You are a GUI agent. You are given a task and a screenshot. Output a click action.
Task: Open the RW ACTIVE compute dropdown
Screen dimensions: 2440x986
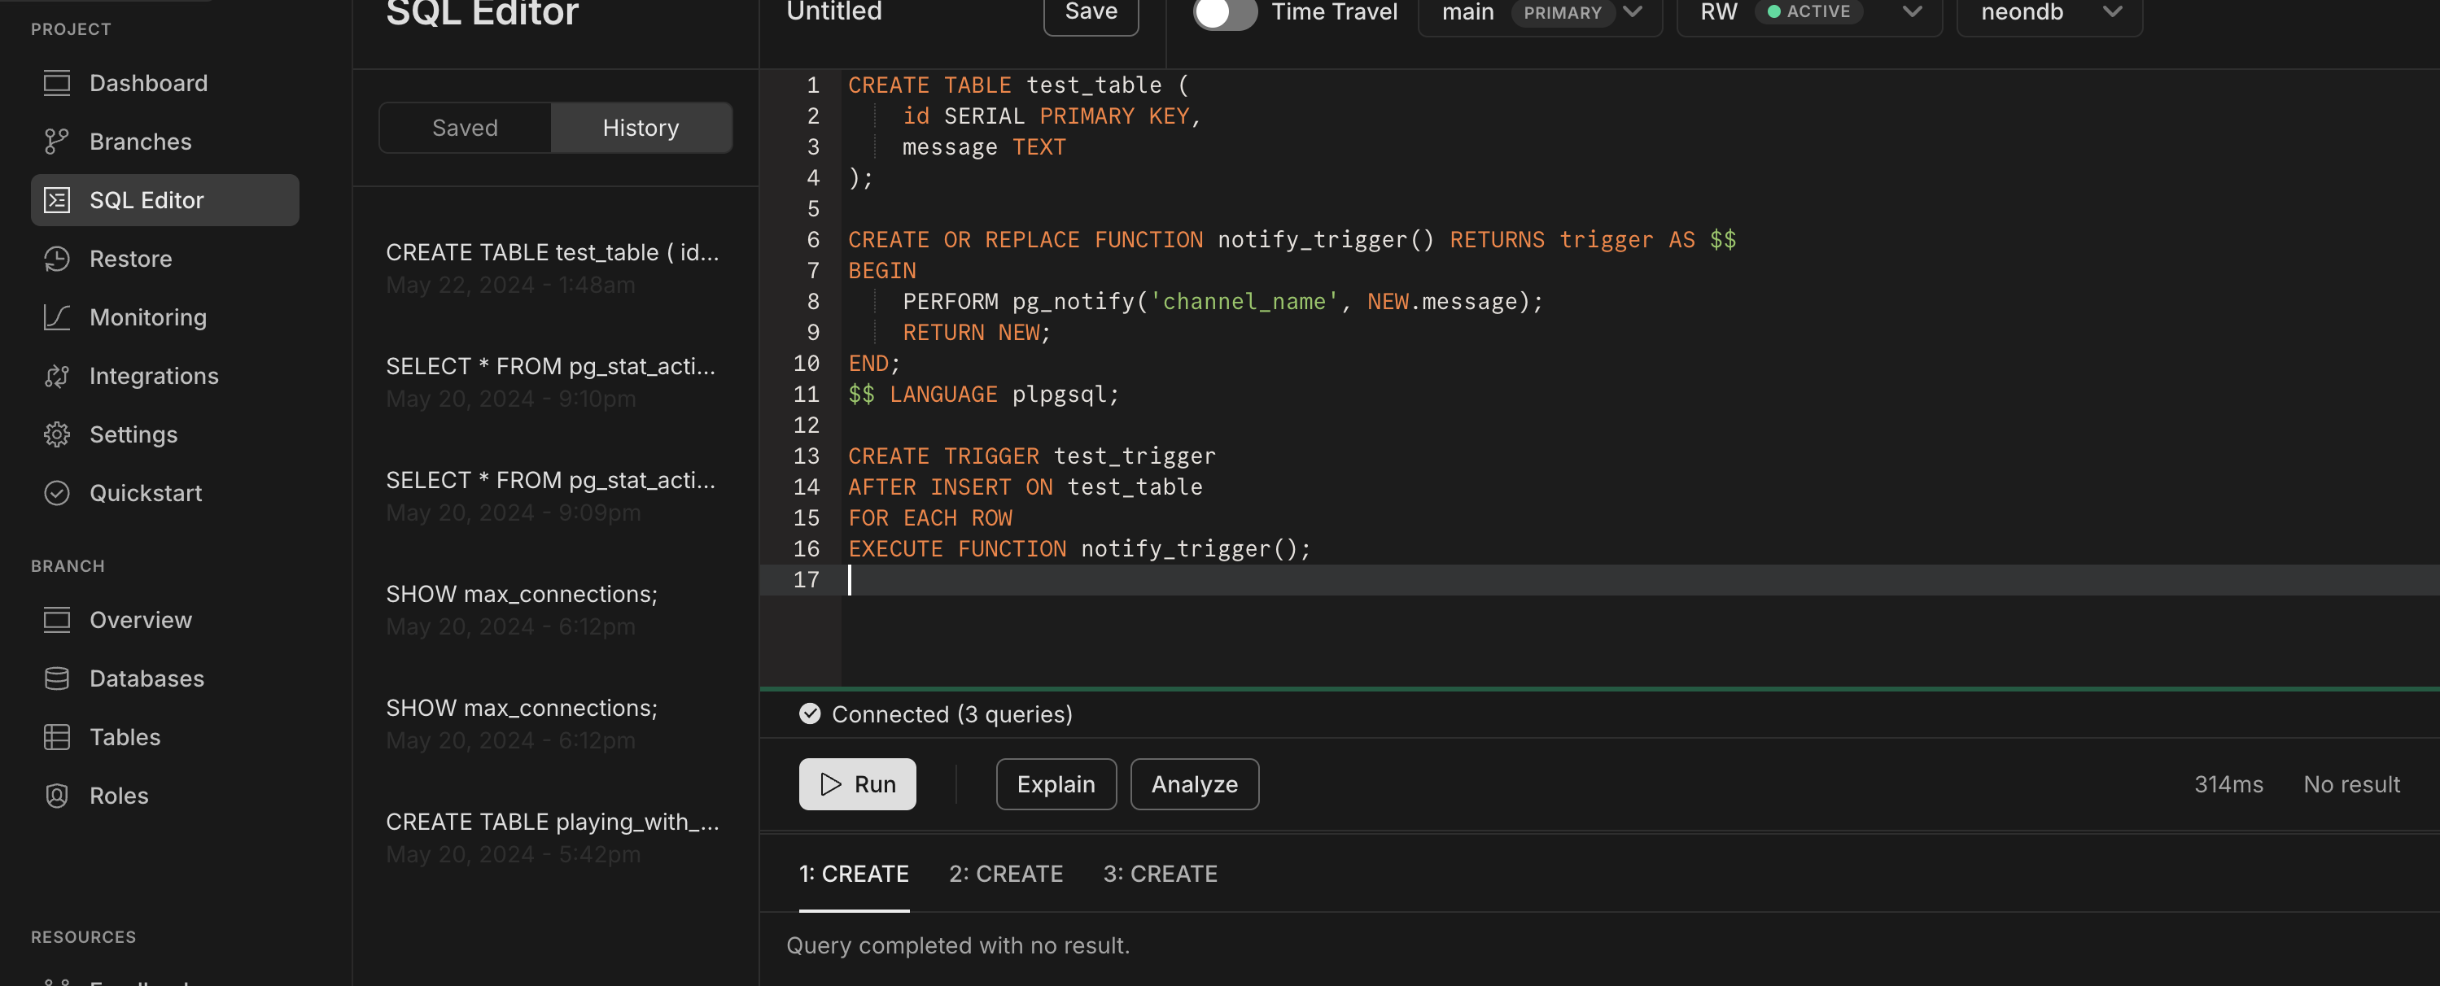[1809, 13]
